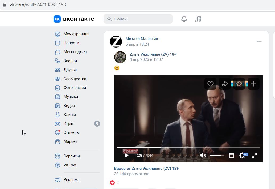The width and height of the screenshot is (275, 189).
Task: Enter fullscreen video mode
Action: [x=254, y=155]
